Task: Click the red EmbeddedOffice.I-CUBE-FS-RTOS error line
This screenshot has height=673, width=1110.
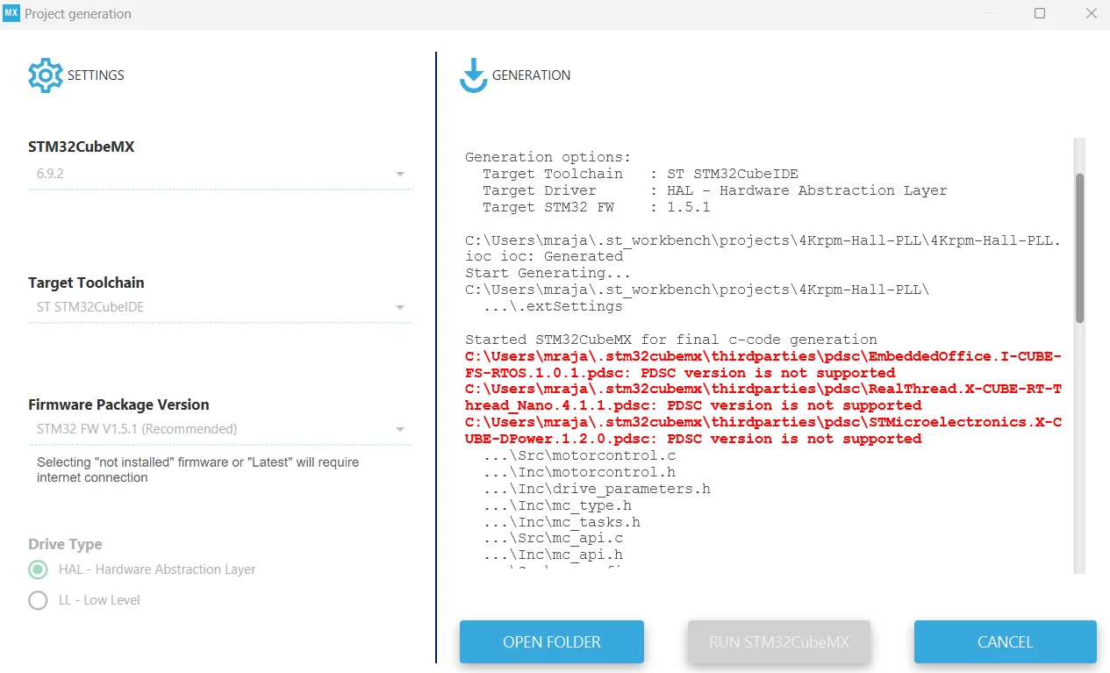Action: [763, 364]
